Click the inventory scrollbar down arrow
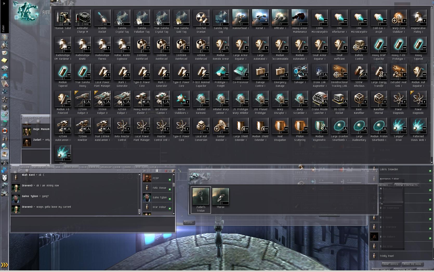Viewport: 434px width, 272px height. coord(432,163)
